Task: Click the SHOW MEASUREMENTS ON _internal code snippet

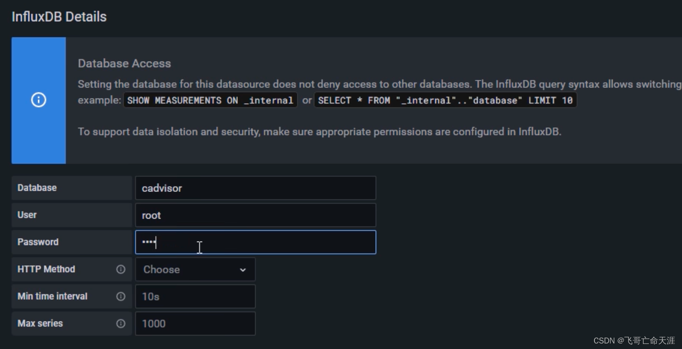Action: tap(210, 101)
